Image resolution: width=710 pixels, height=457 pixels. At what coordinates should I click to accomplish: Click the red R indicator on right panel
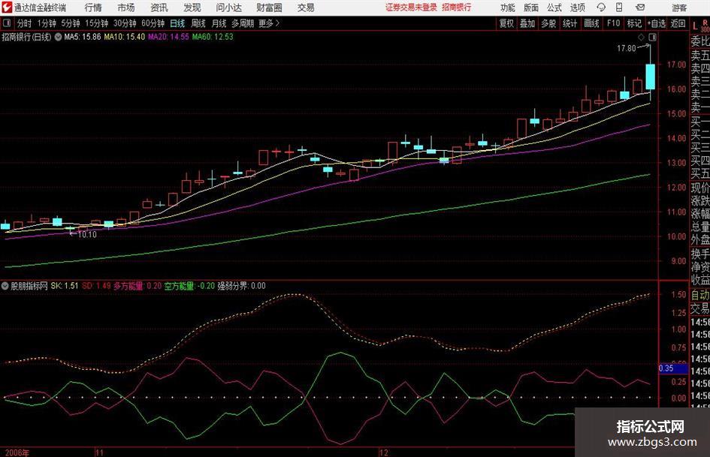point(705,23)
